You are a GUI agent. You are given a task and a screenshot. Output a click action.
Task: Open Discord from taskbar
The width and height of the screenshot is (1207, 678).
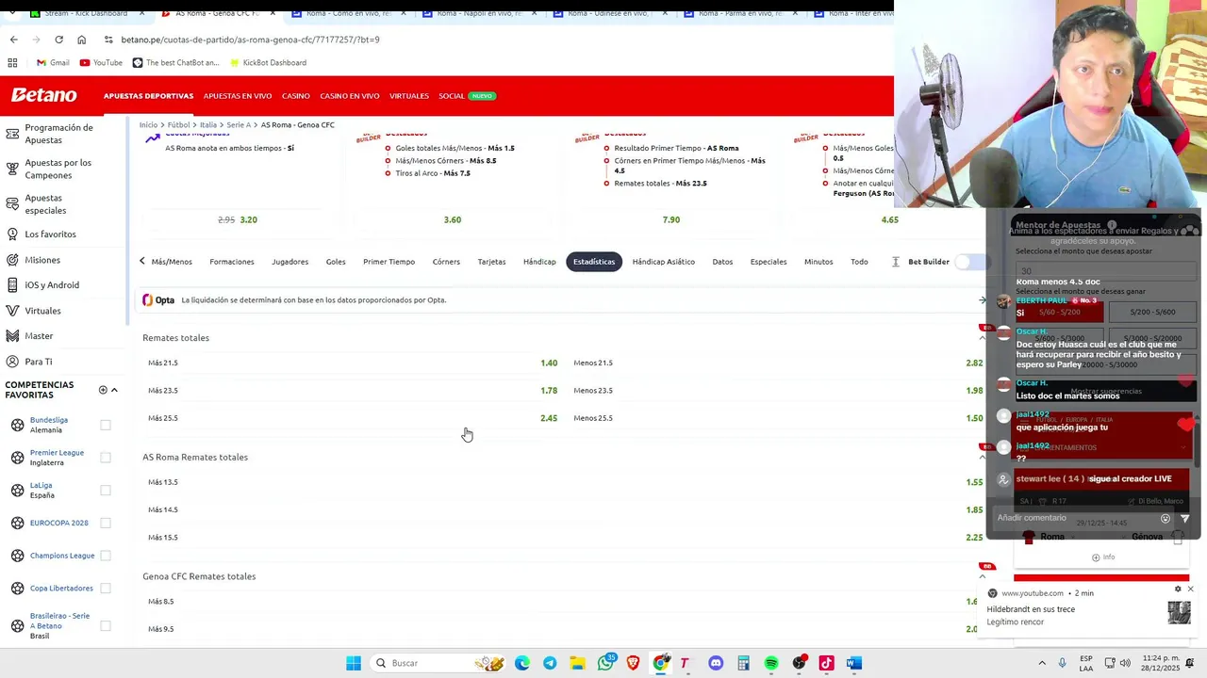coord(716,663)
